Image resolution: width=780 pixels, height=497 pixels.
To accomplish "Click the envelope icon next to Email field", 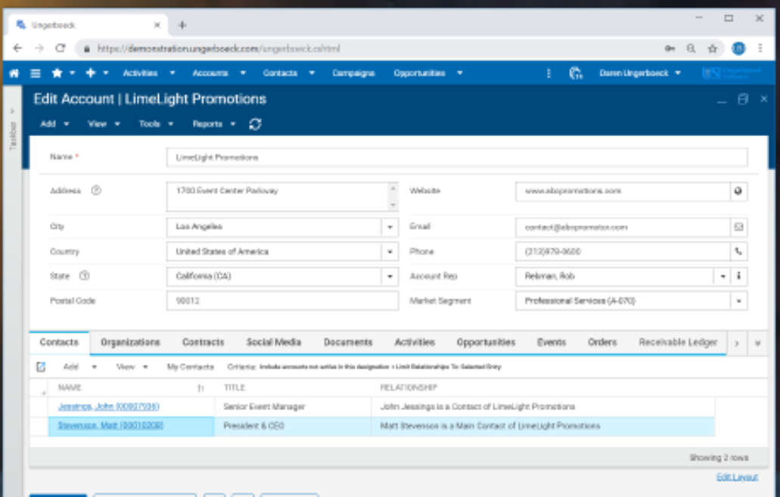I will [738, 227].
